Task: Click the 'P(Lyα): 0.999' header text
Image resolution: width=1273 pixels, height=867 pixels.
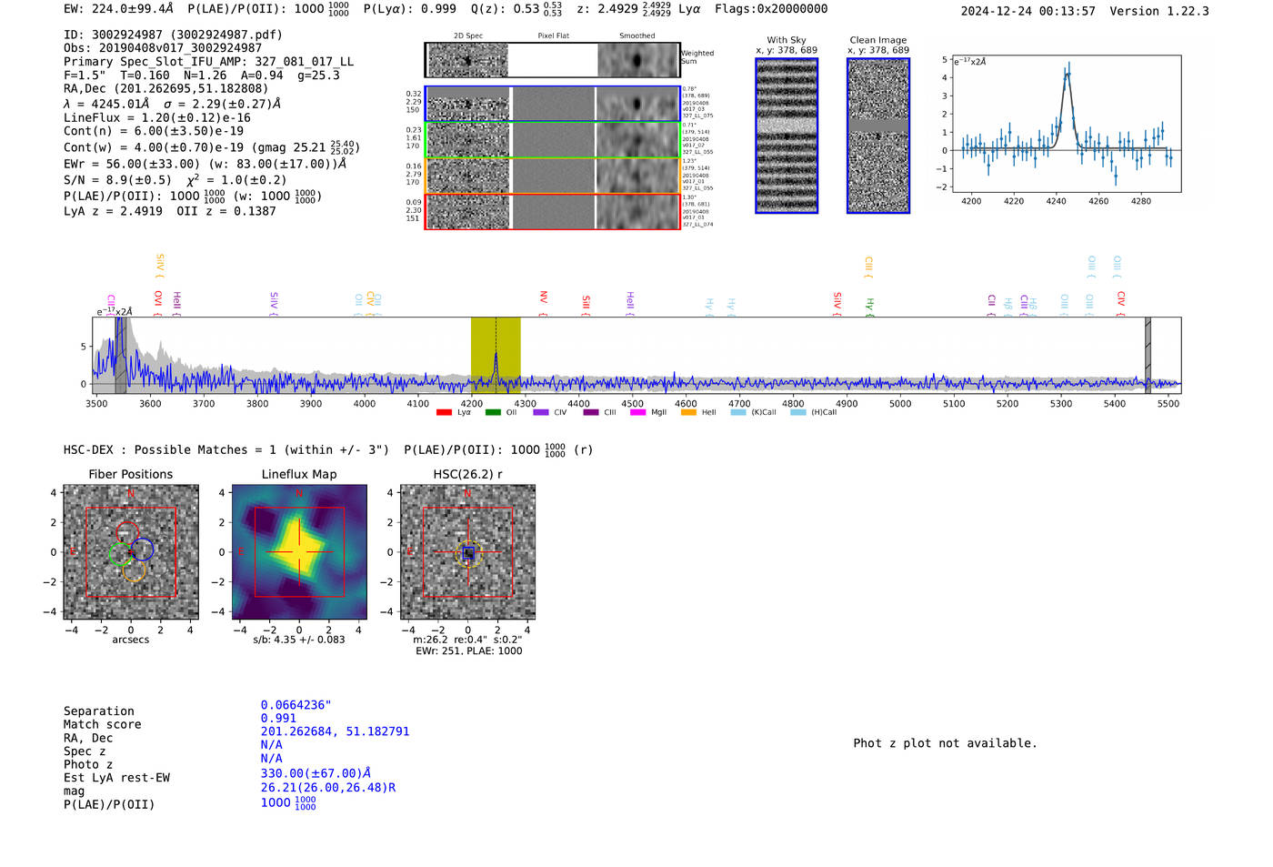Action: point(410,9)
